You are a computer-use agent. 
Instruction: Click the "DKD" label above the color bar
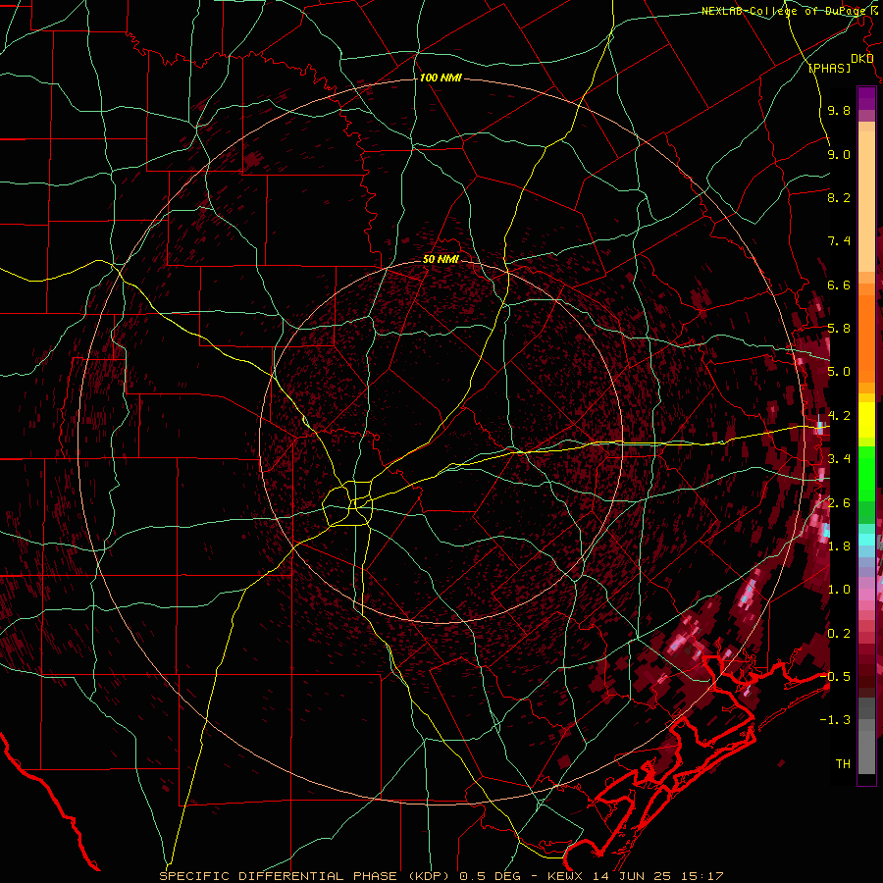861,59
